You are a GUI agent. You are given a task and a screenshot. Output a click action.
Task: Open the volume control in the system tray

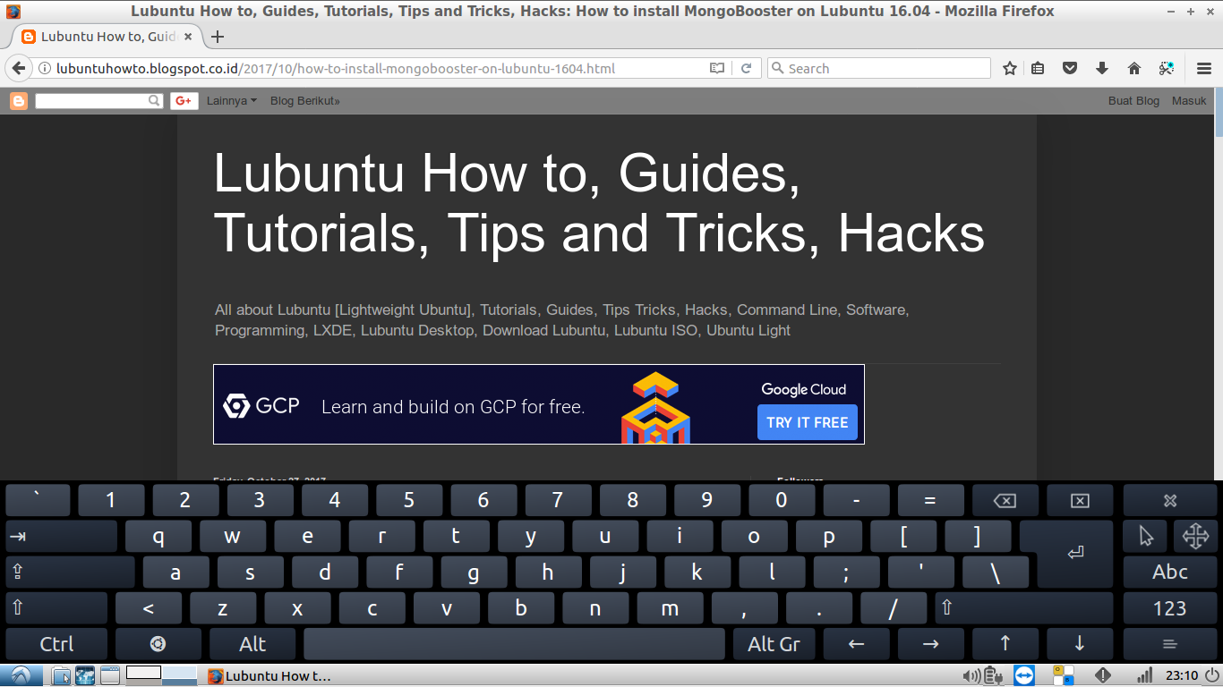coord(973,675)
